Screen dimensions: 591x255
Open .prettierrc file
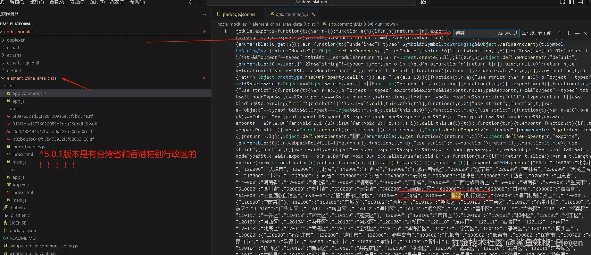[x=106, y=215]
